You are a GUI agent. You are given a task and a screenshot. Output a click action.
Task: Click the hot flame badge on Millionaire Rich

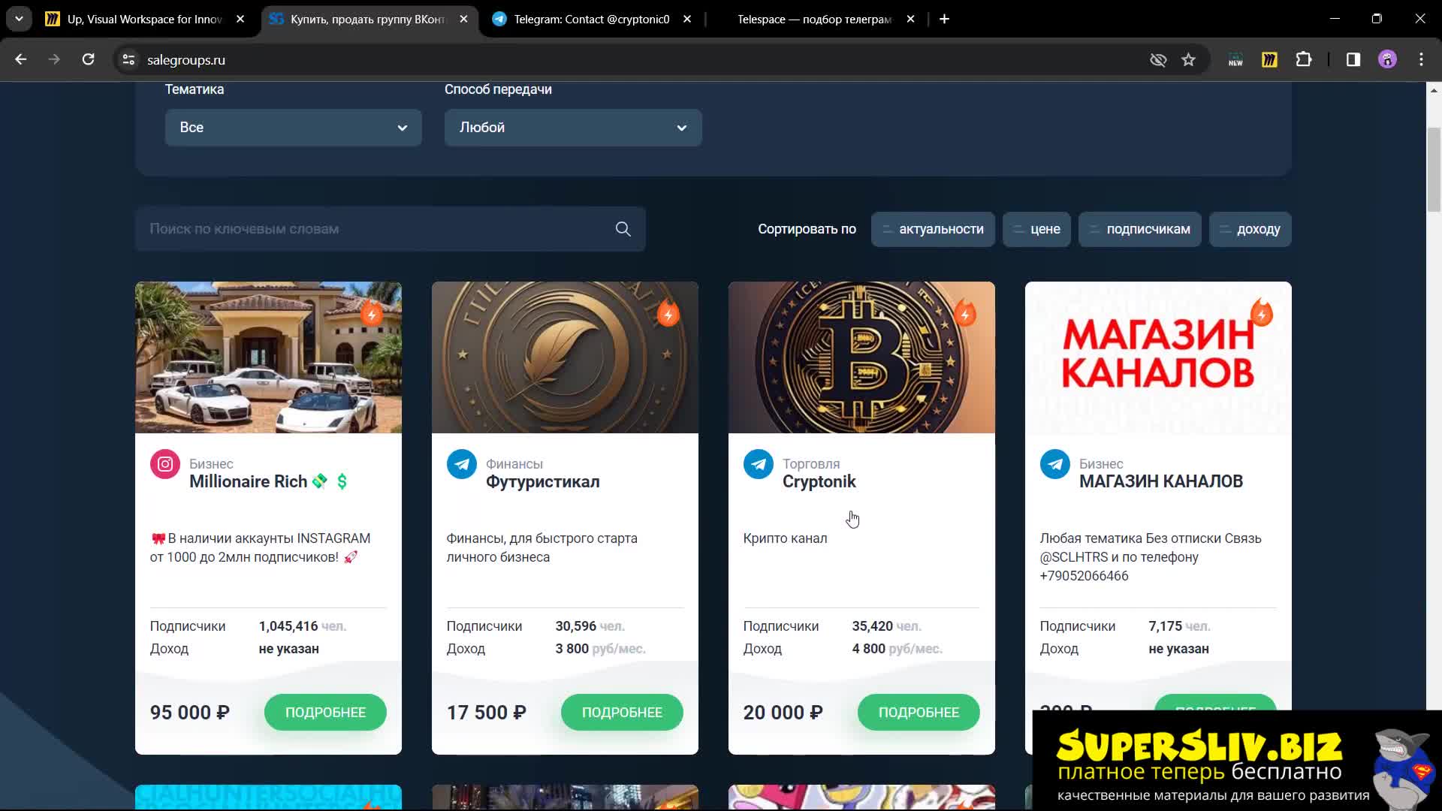pos(372,313)
